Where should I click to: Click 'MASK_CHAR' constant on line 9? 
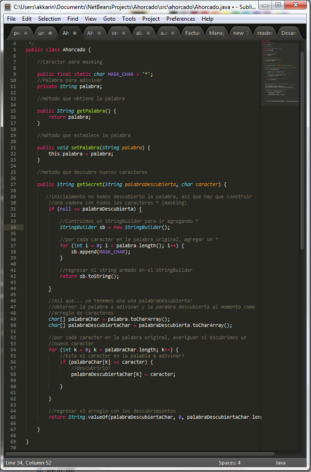click(121, 74)
